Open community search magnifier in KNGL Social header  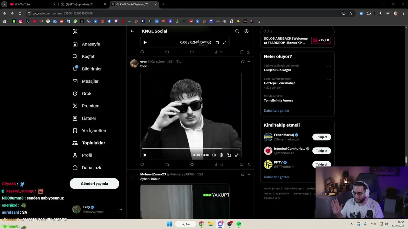point(237,31)
